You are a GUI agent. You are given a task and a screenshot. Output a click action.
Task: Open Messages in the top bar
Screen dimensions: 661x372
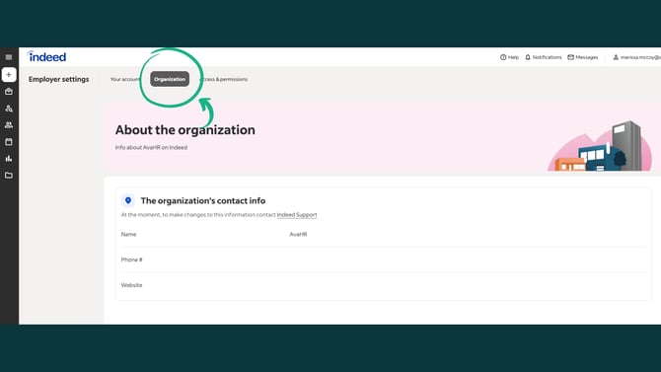(583, 57)
